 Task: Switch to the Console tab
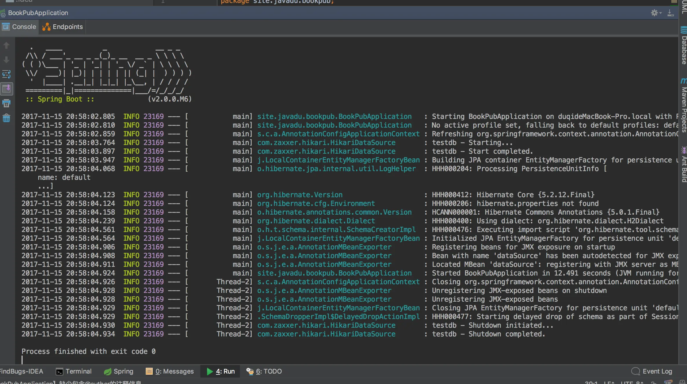19,27
